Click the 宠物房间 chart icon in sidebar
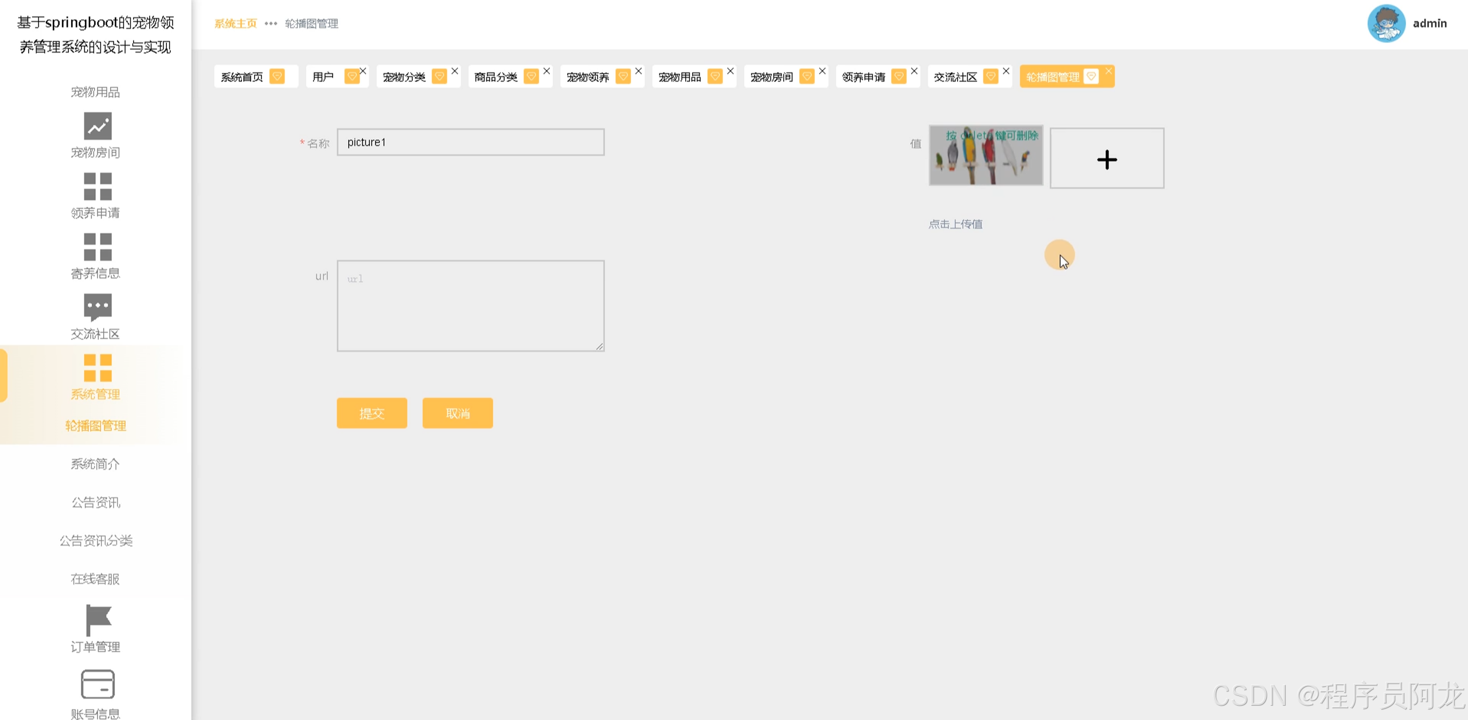 click(x=97, y=126)
